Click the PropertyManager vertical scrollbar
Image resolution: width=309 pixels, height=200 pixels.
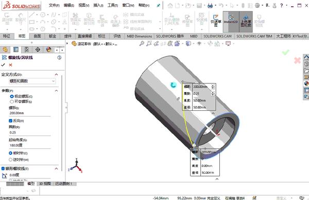click(62, 123)
